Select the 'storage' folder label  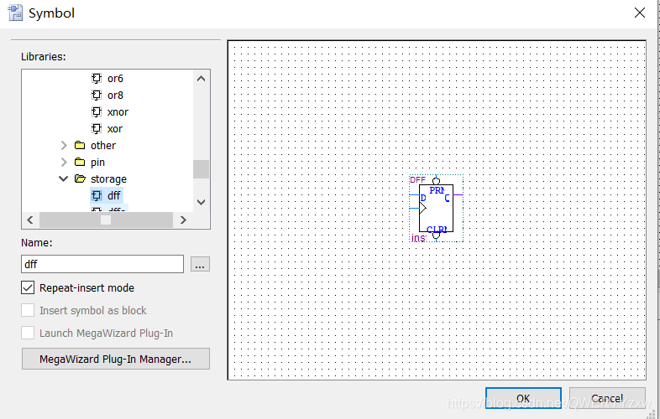[108, 179]
